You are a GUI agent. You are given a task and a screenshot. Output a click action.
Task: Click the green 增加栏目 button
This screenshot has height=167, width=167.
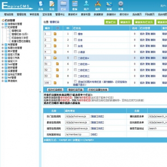111,22
